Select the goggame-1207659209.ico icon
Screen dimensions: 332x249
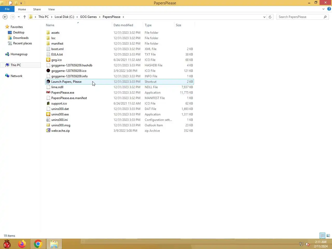coord(48,71)
